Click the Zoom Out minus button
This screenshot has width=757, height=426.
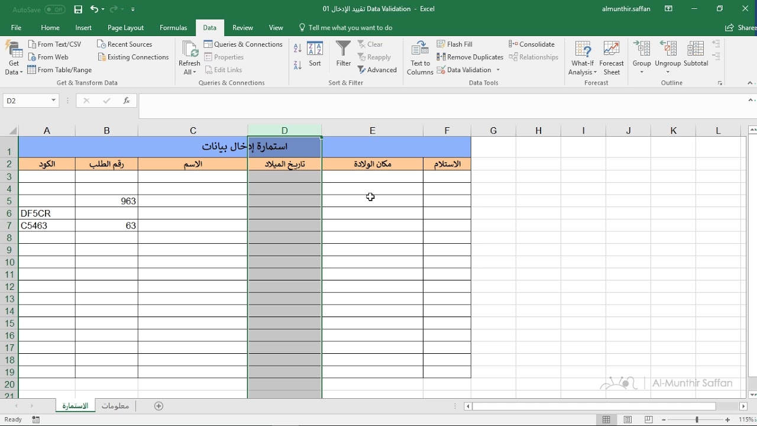pyautogui.click(x=665, y=419)
